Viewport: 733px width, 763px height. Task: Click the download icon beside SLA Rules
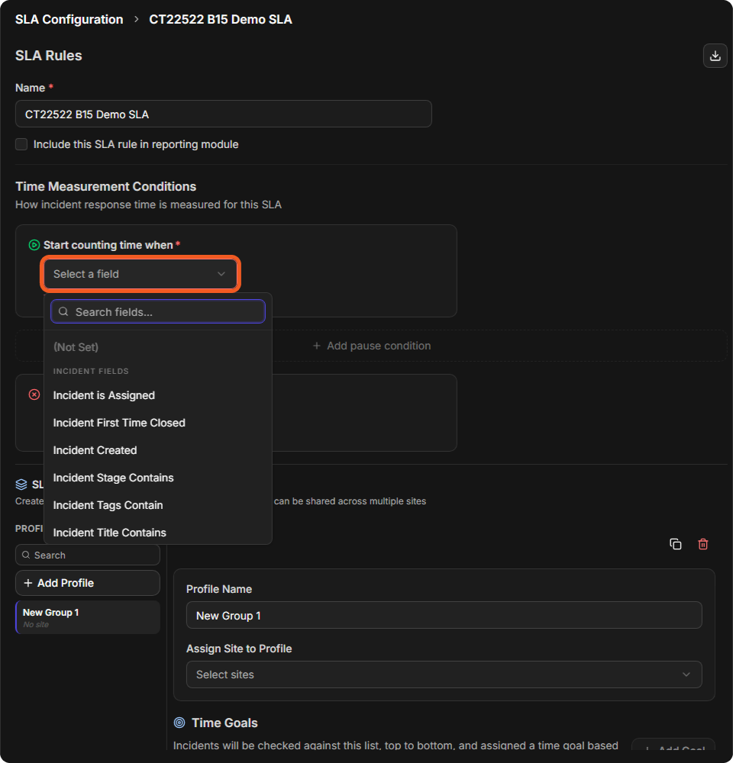[x=715, y=56]
